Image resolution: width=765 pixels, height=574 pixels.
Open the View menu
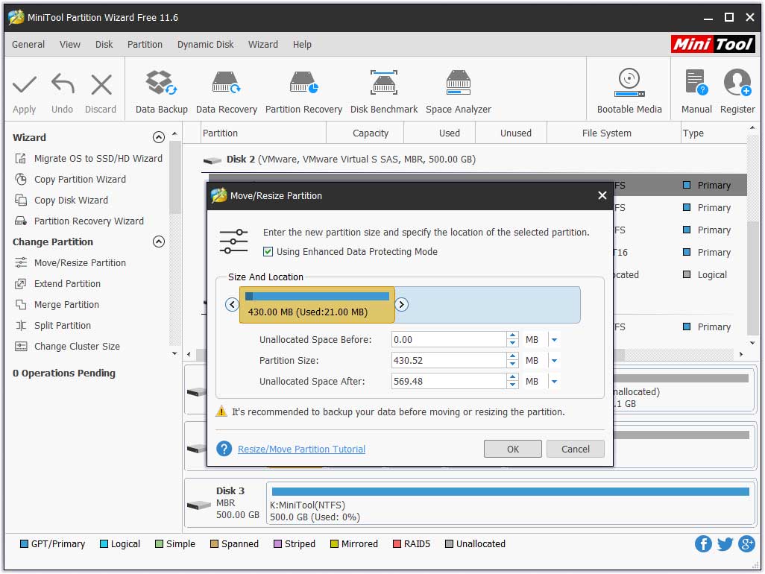[x=70, y=45]
